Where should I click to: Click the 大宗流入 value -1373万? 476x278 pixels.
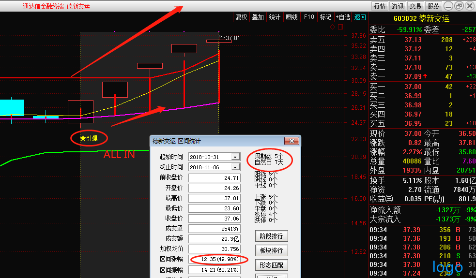pyautogui.click(x=448, y=219)
